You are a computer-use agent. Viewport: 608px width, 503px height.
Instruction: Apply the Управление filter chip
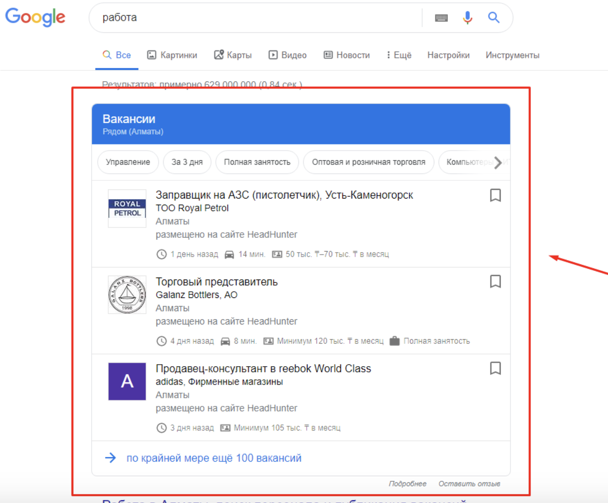[128, 162]
